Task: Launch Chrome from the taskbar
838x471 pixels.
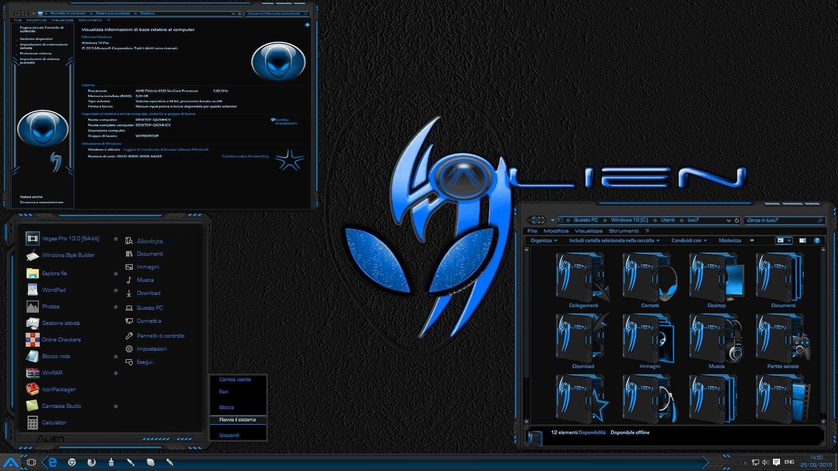Action: tap(72, 462)
